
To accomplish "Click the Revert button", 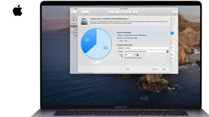I will [128, 69].
